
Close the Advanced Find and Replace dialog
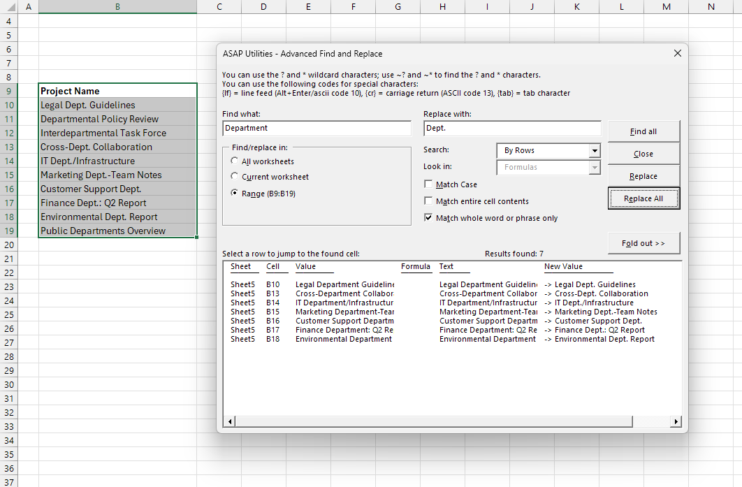click(x=678, y=54)
